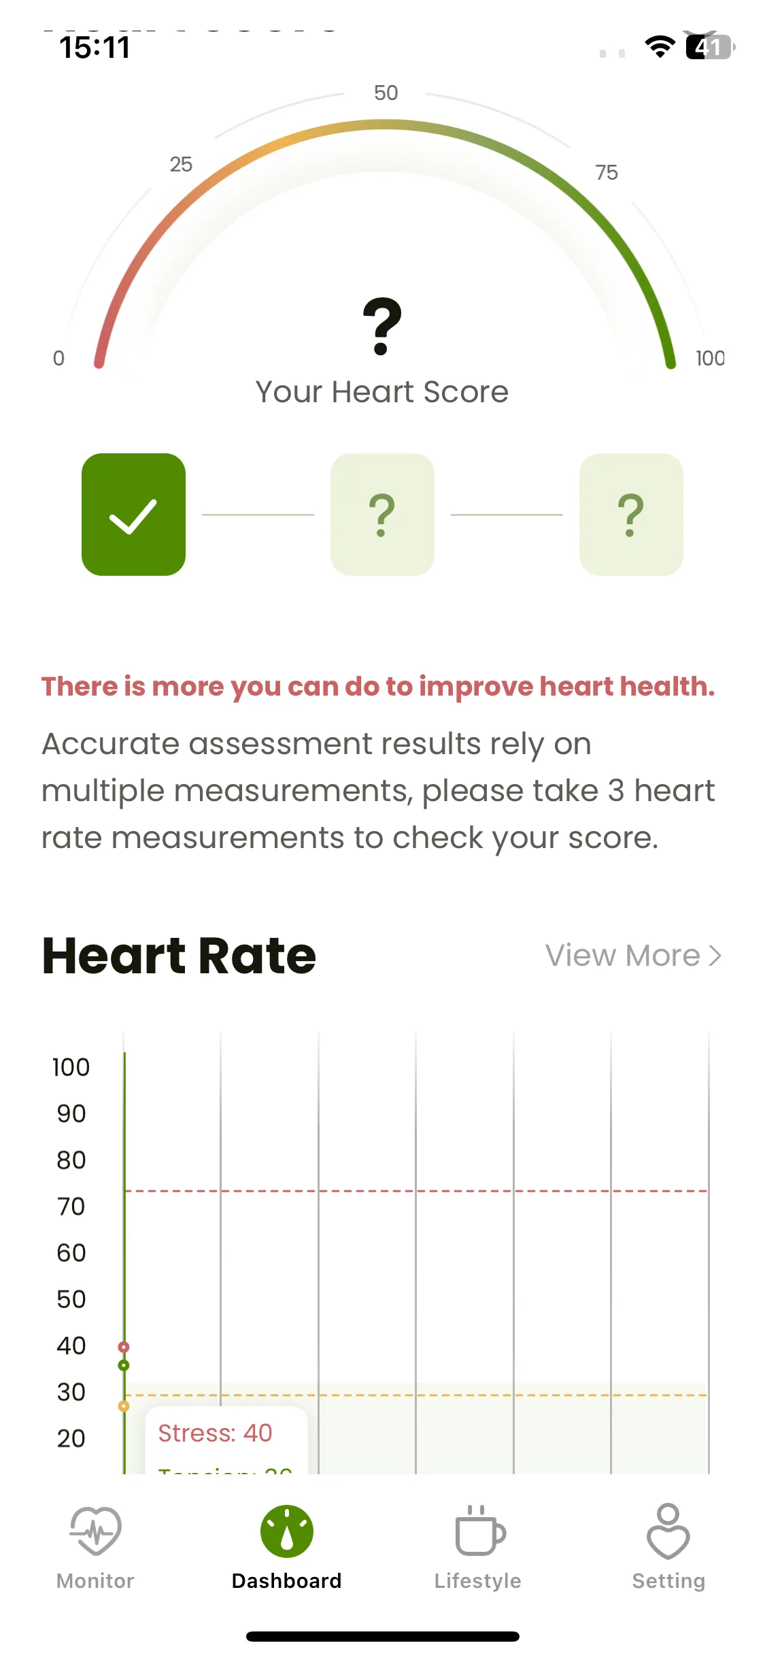The image size is (765, 1658).
Task: Open the Lifestyle coffee cup icon
Action: pyautogui.click(x=480, y=1530)
